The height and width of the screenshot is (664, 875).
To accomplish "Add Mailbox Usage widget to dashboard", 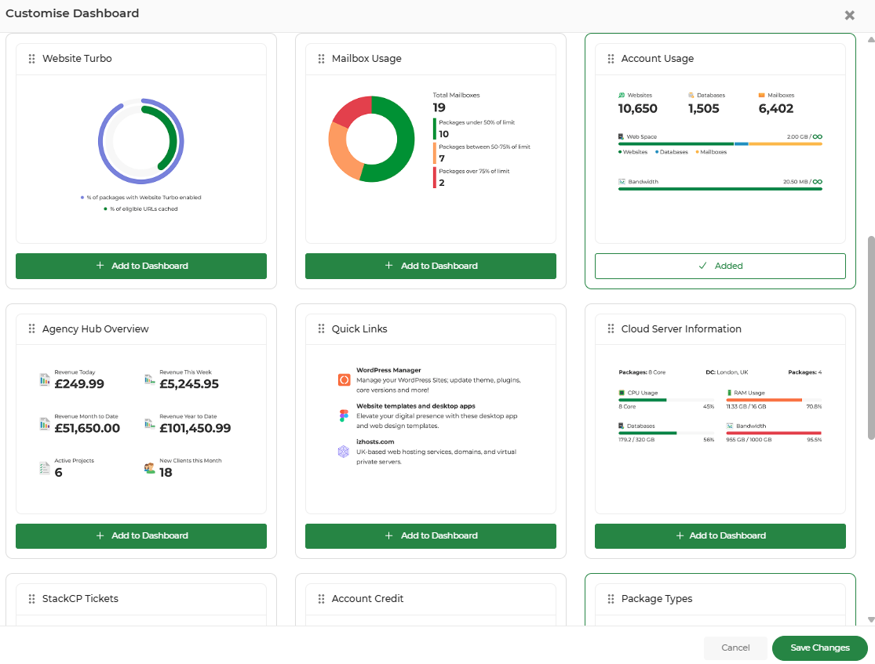I will pos(430,266).
